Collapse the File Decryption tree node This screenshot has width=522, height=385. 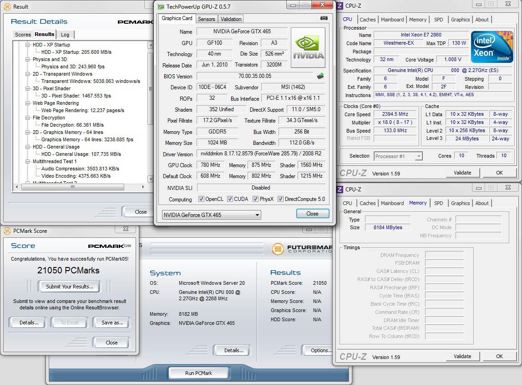28,118
